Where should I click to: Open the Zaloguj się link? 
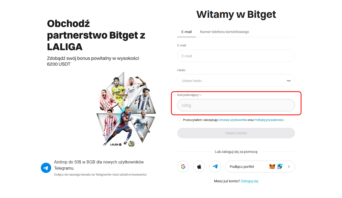click(x=250, y=181)
